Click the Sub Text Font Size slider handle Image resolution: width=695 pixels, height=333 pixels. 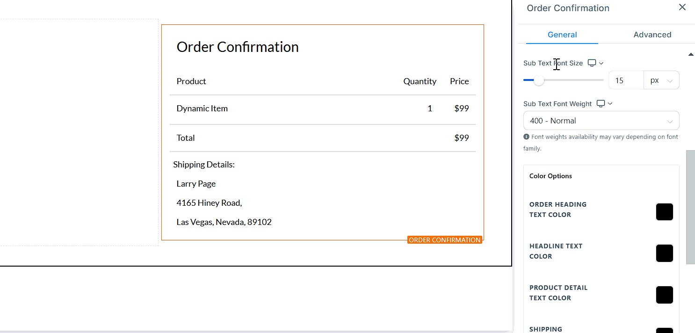[x=539, y=80]
